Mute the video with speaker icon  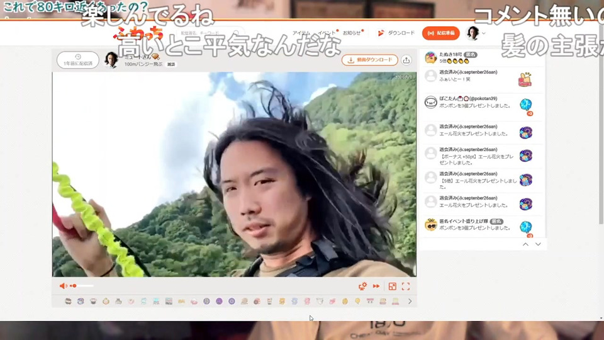pos(63,286)
